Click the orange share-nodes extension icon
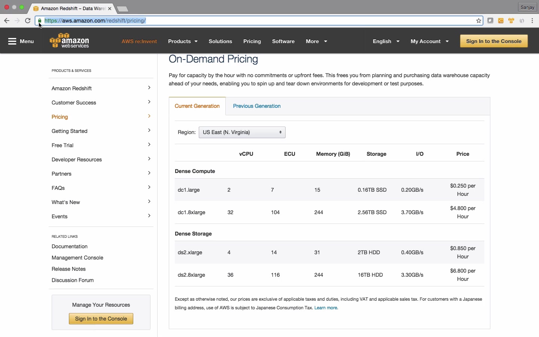The image size is (539, 337). click(x=501, y=21)
